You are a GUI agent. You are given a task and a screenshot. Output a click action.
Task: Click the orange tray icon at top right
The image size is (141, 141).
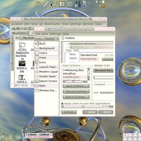tap(103, 6)
